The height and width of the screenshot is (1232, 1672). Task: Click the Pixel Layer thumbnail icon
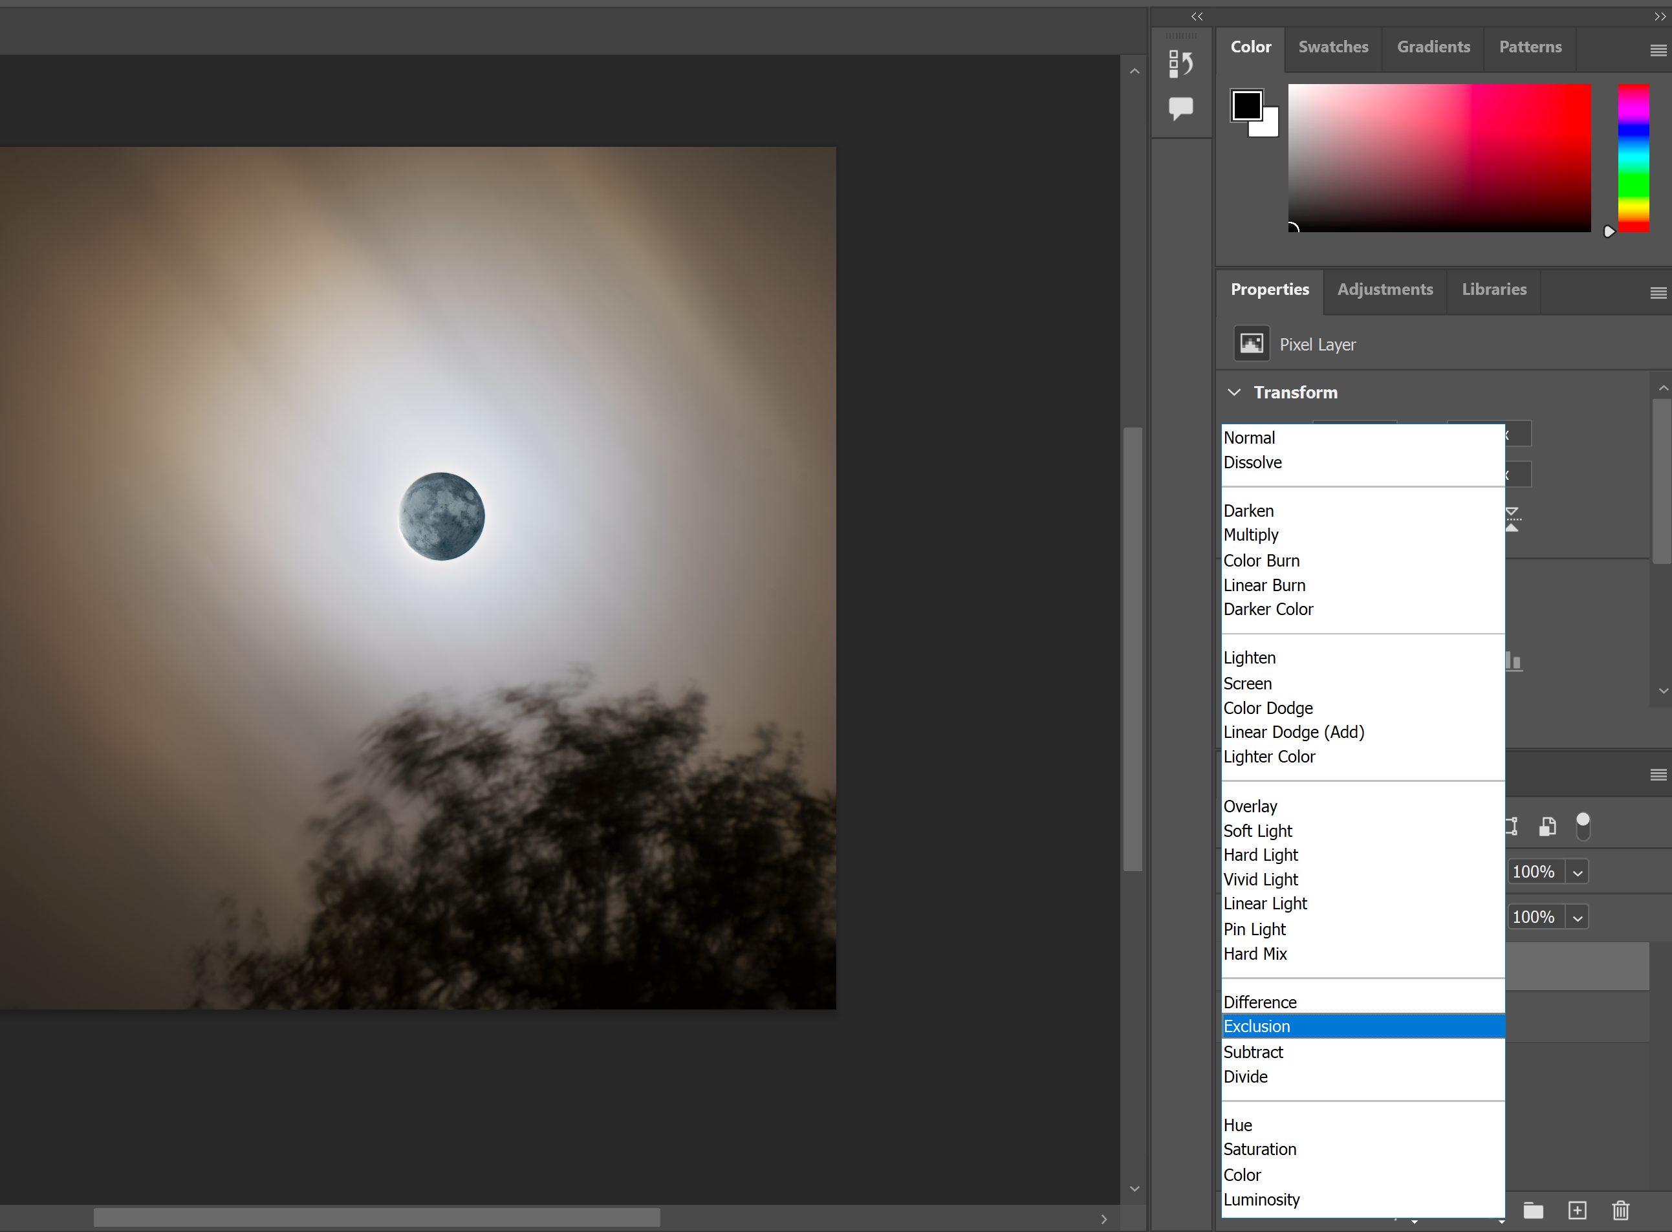pyautogui.click(x=1251, y=343)
